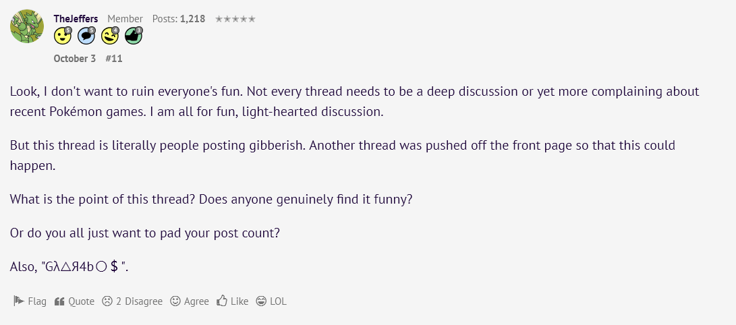React LOL to TheJeffers' post

(272, 301)
